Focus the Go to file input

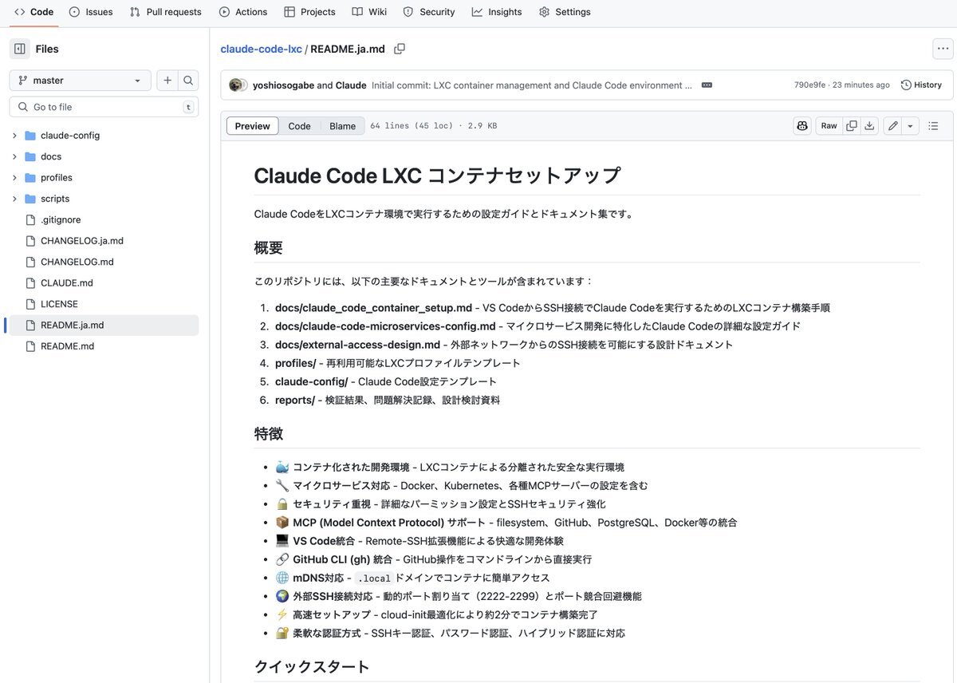point(104,107)
